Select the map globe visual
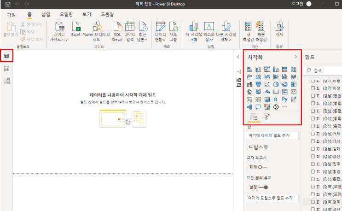 click(249, 92)
